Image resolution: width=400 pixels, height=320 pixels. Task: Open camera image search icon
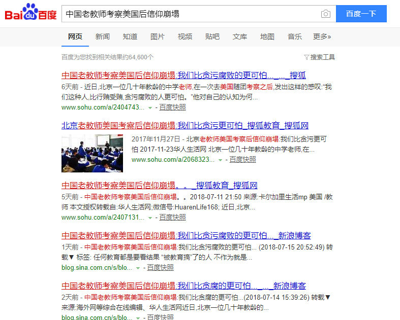(x=325, y=14)
